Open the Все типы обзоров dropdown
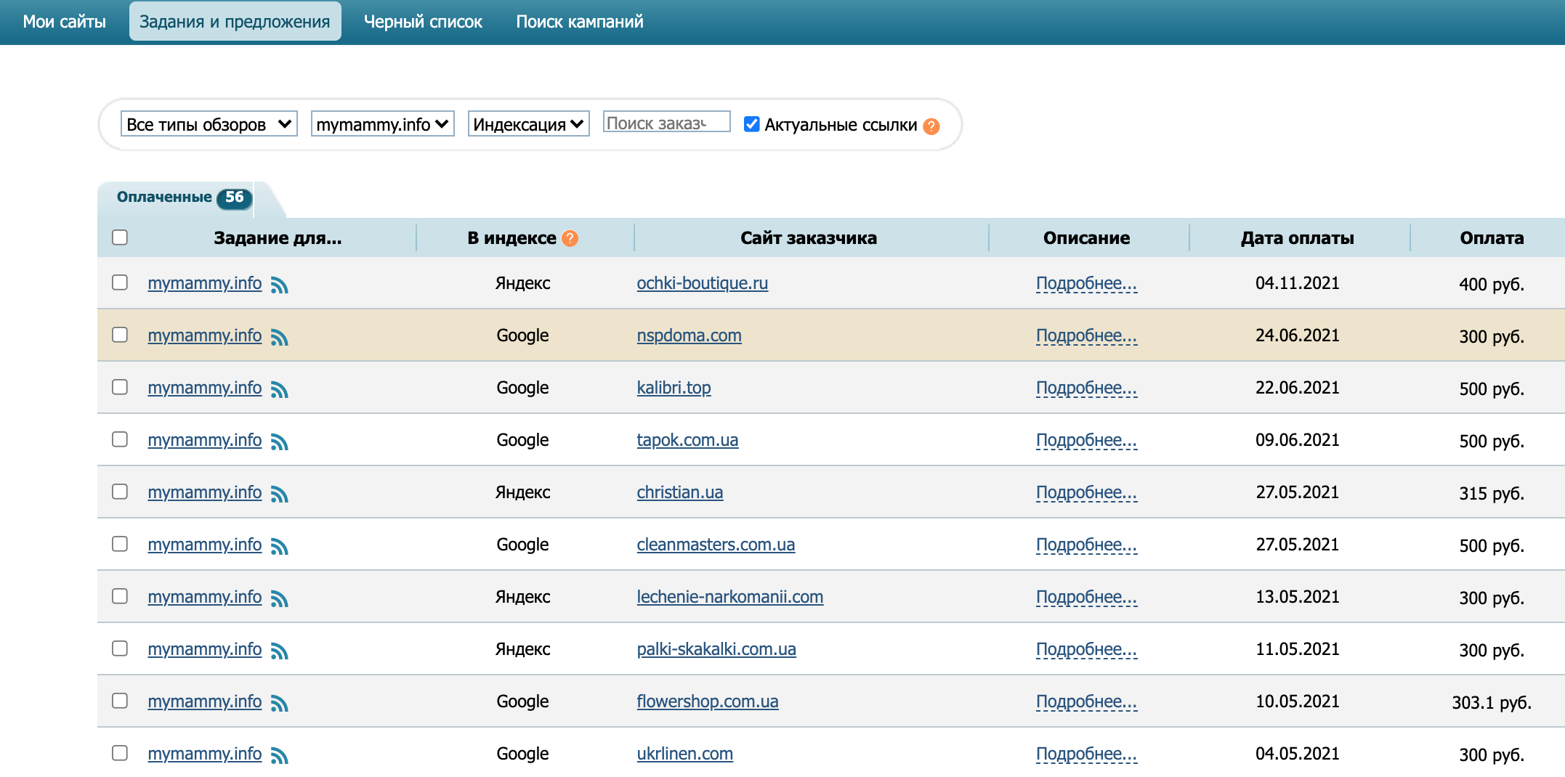Image resolution: width=1565 pixels, height=777 pixels. coord(209,124)
